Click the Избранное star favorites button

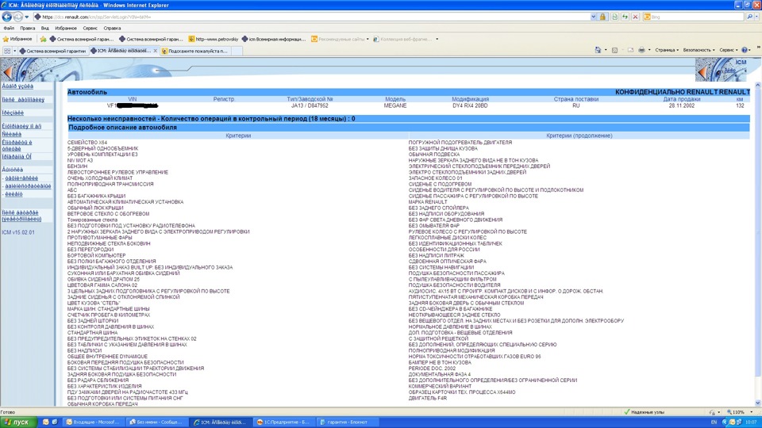[17, 39]
